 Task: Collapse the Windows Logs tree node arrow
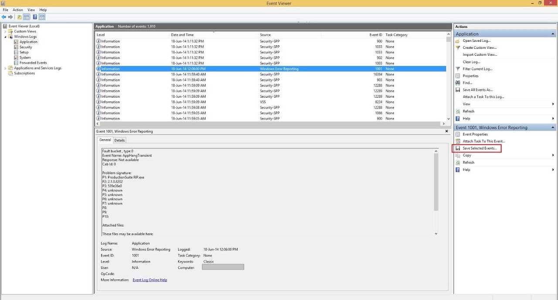[6, 37]
